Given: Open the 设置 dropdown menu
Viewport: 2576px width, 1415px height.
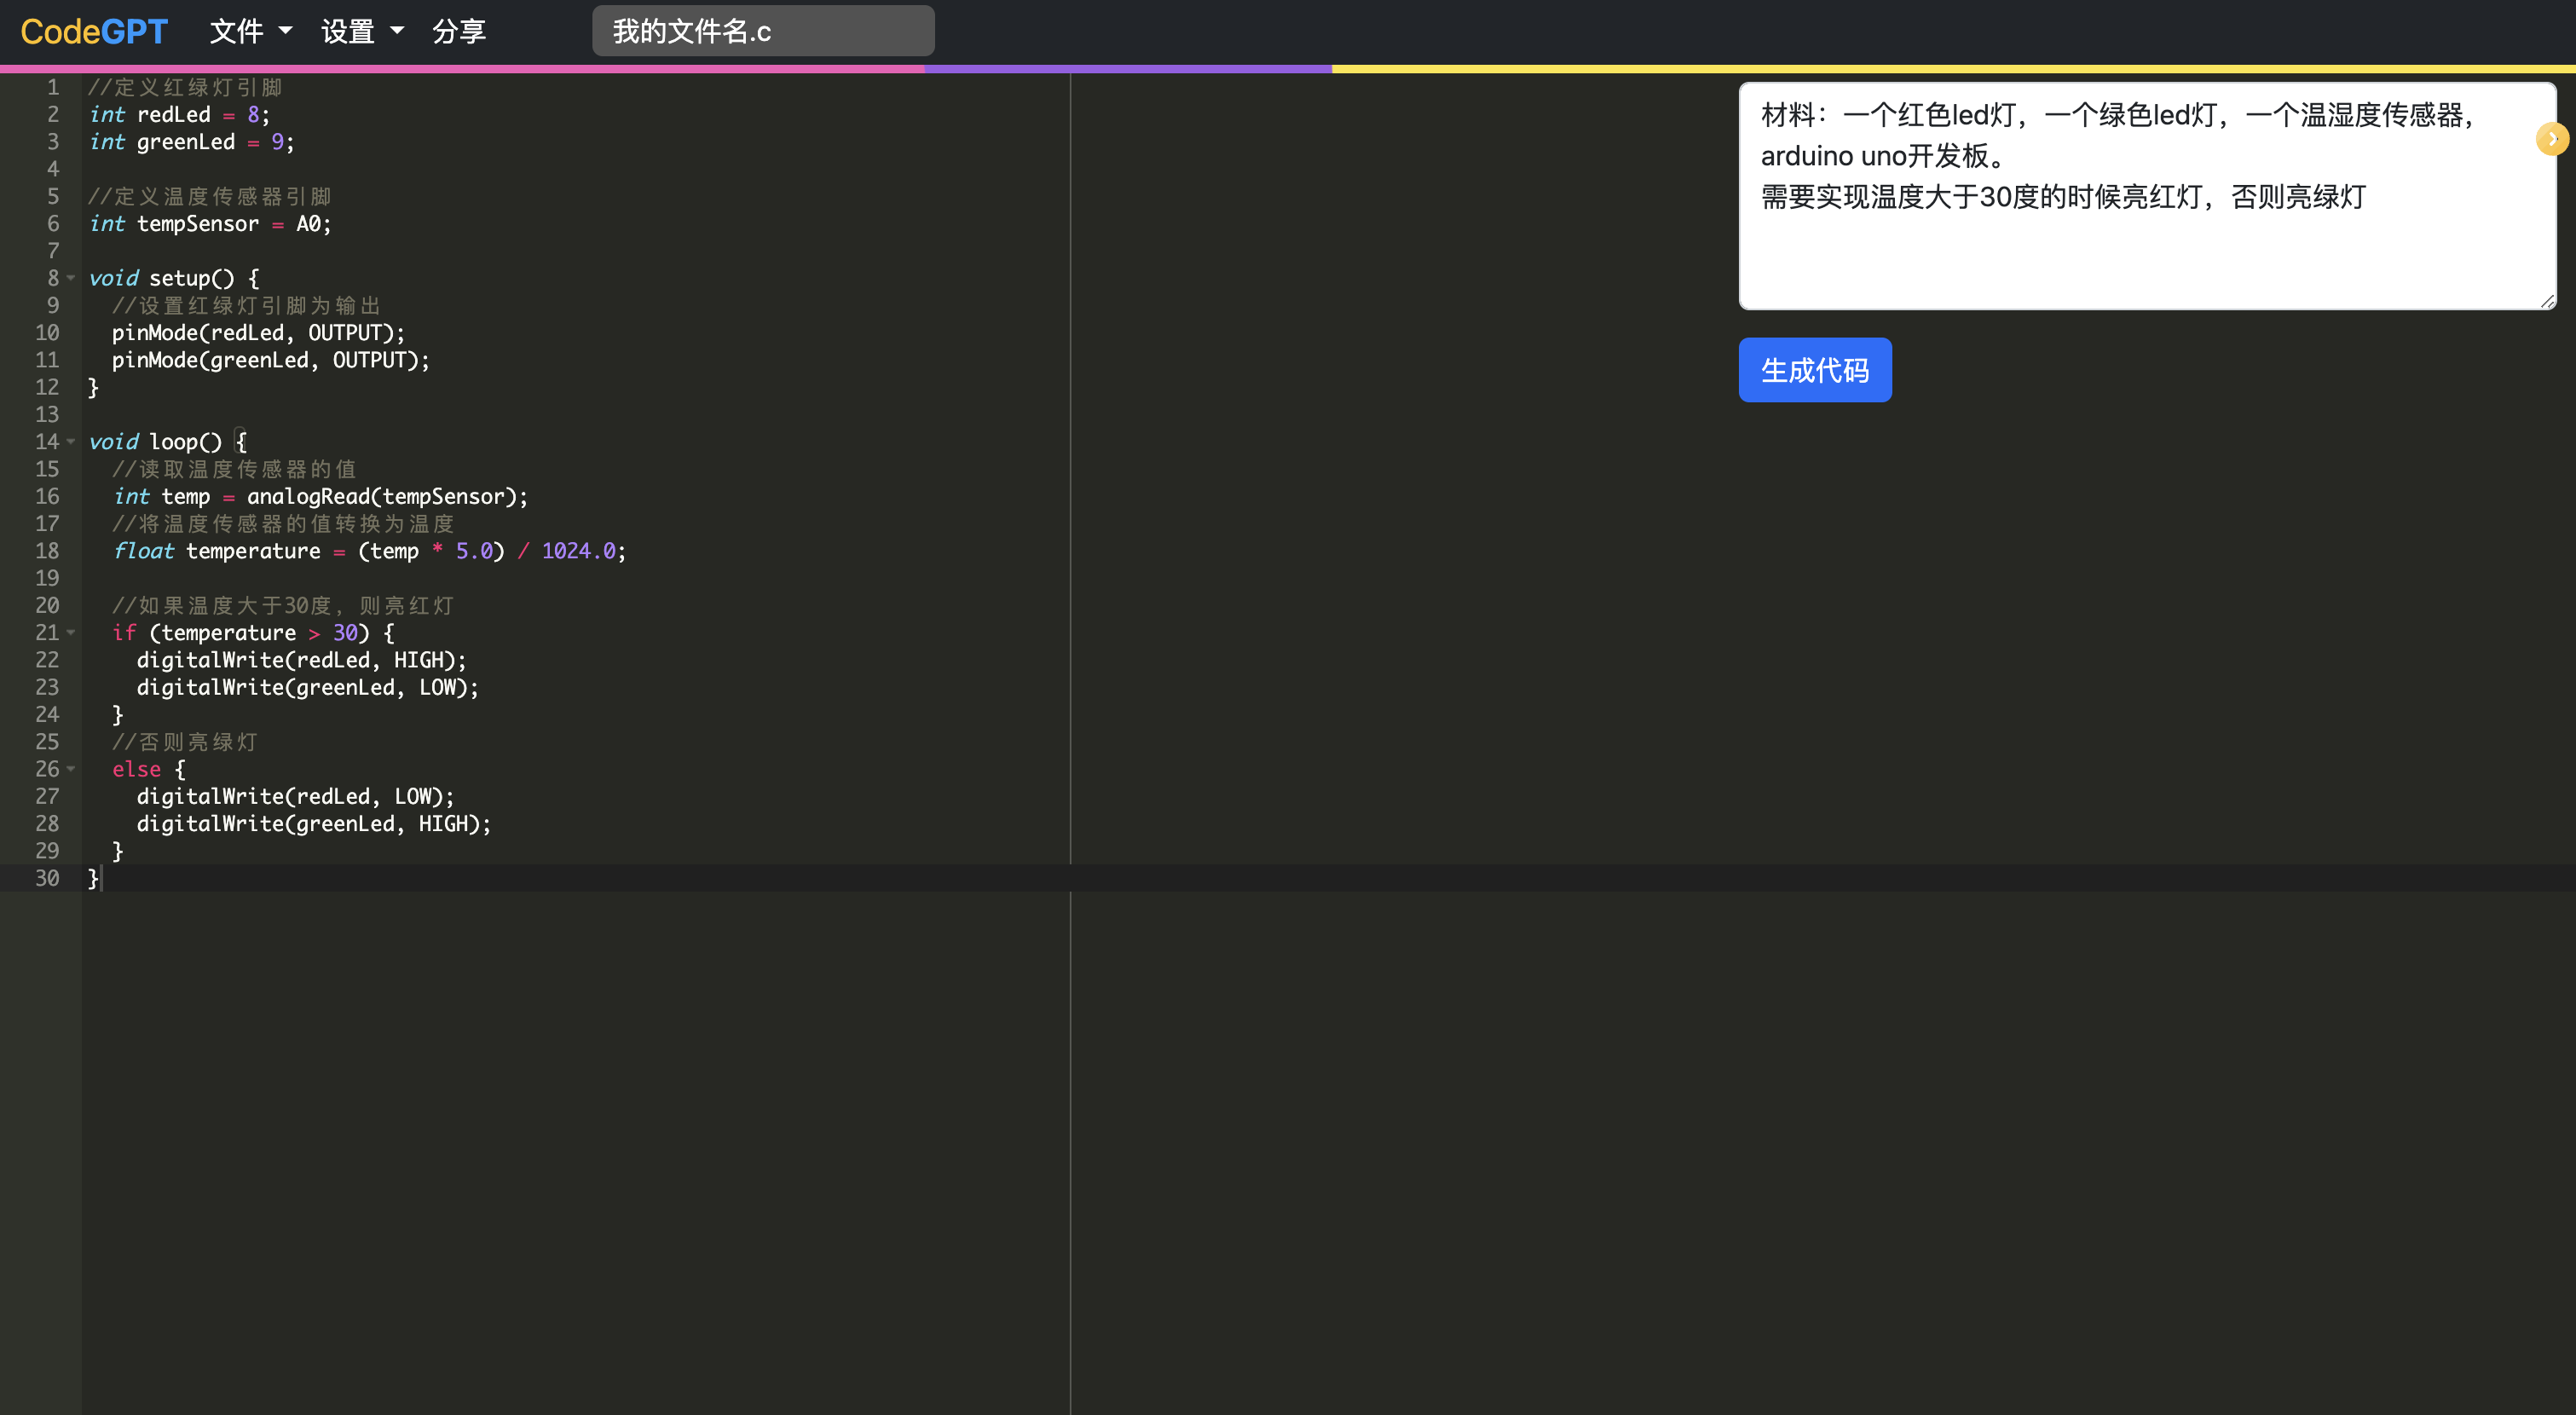Looking at the screenshot, I should 362,32.
